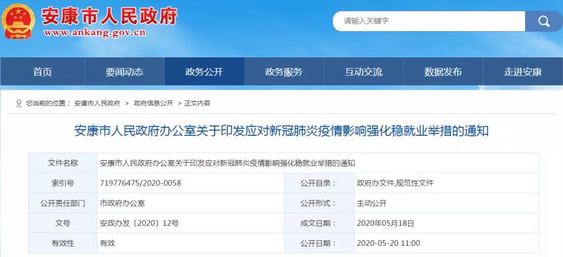This screenshot has height=257, width=563.
Task: Click 市政府办公室 department value
Action: 122,203
